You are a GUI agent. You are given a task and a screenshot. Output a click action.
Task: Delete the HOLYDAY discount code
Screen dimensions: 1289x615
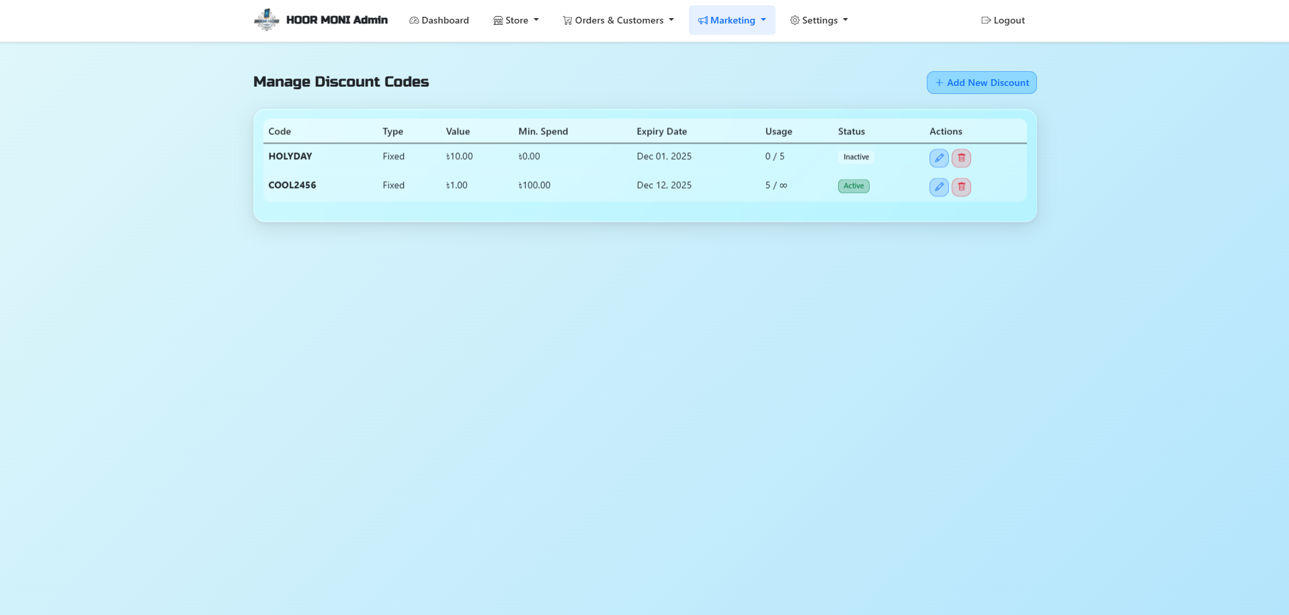pos(961,158)
